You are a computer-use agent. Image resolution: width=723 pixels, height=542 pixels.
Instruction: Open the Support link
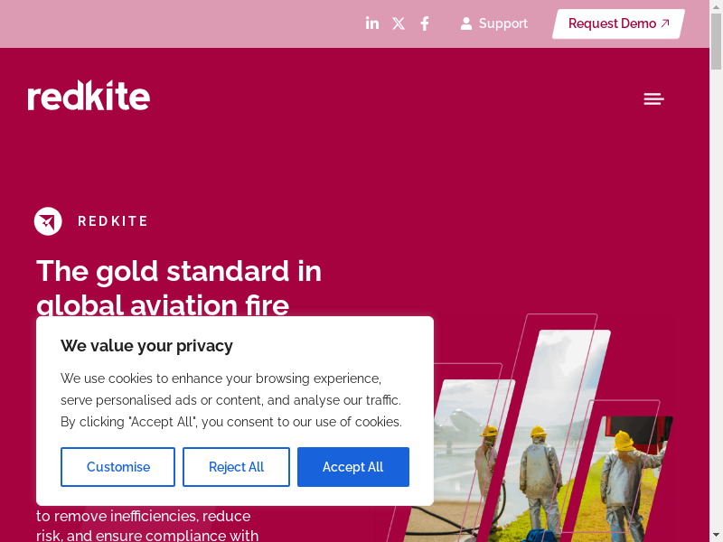[x=502, y=23]
